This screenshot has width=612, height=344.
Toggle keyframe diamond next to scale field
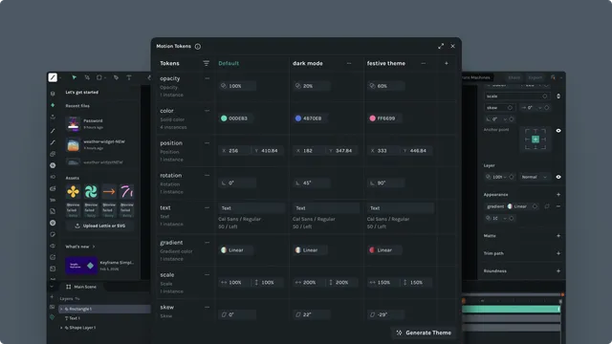(545, 96)
